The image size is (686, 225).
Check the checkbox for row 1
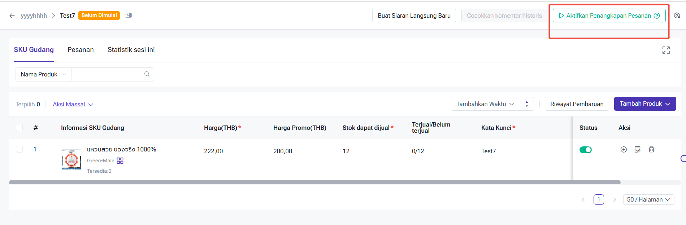point(19,149)
